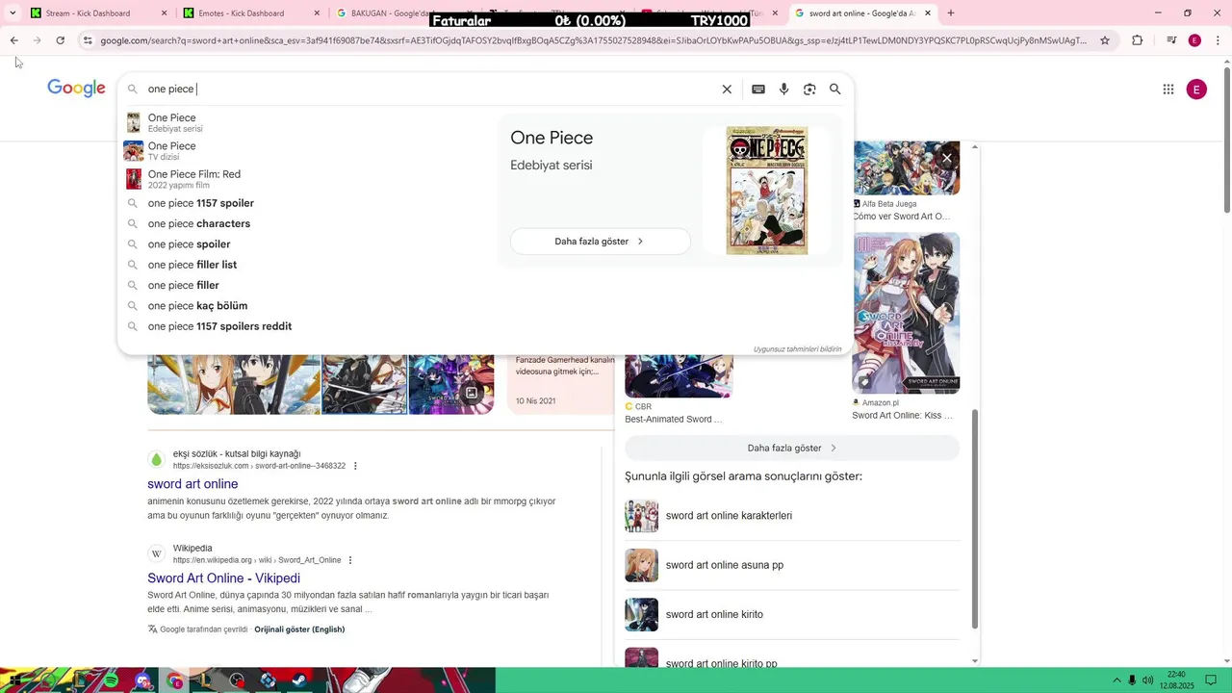Image resolution: width=1232 pixels, height=693 pixels.
Task: Click Orijinali göster (English) link
Action: (299, 629)
